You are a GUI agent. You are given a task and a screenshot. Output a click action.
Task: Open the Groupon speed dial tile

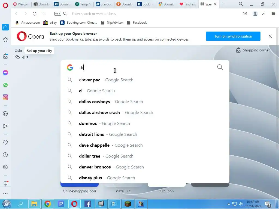tap(167, 188)
